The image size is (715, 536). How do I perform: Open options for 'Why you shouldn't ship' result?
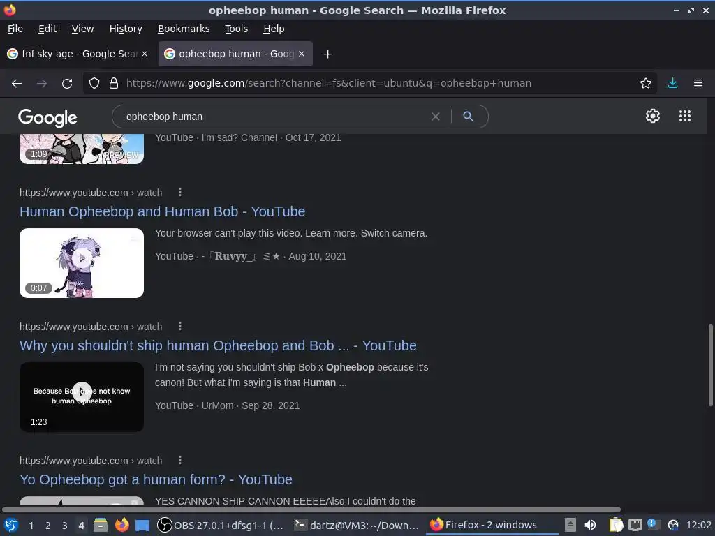pyautogui.click(x=180, y=327)
